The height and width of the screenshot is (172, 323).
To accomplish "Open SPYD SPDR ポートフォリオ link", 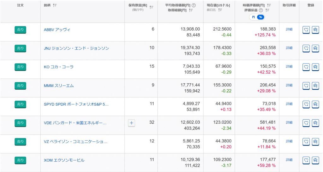I will 76,104.
